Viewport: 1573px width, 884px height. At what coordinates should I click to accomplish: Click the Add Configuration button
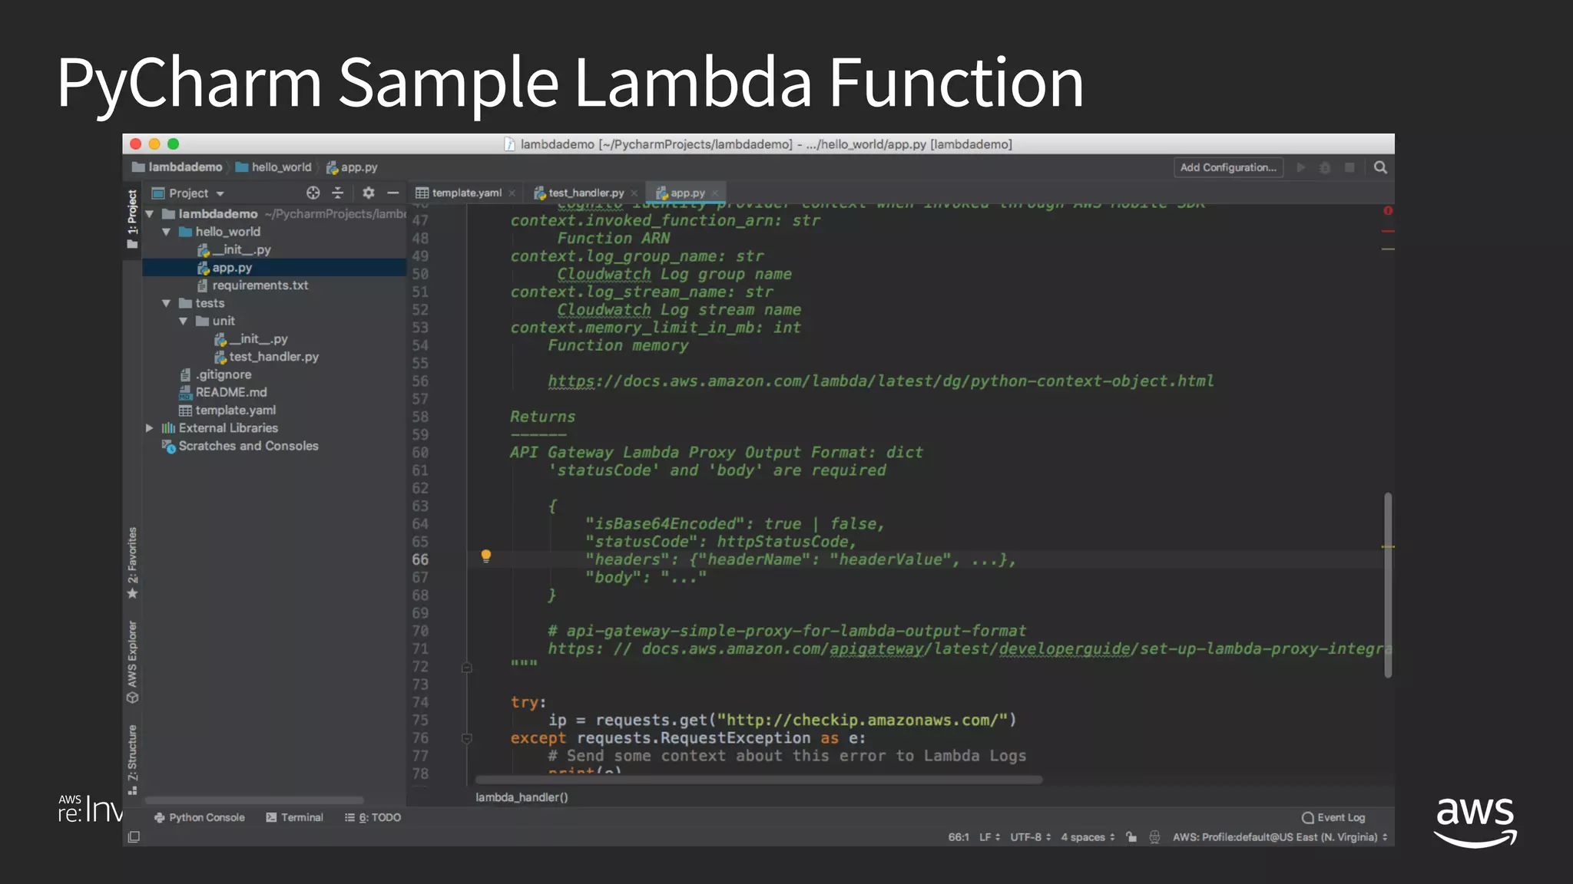point(1227,167)
